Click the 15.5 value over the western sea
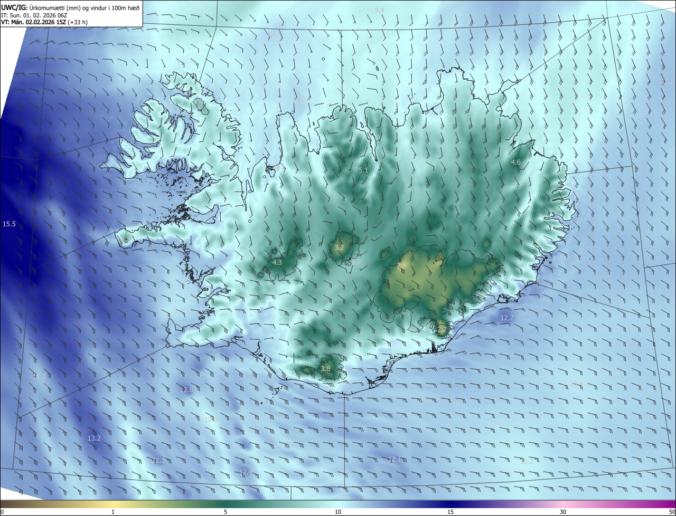The width and height of the screenshot is (676, 516). coord(10,224)
